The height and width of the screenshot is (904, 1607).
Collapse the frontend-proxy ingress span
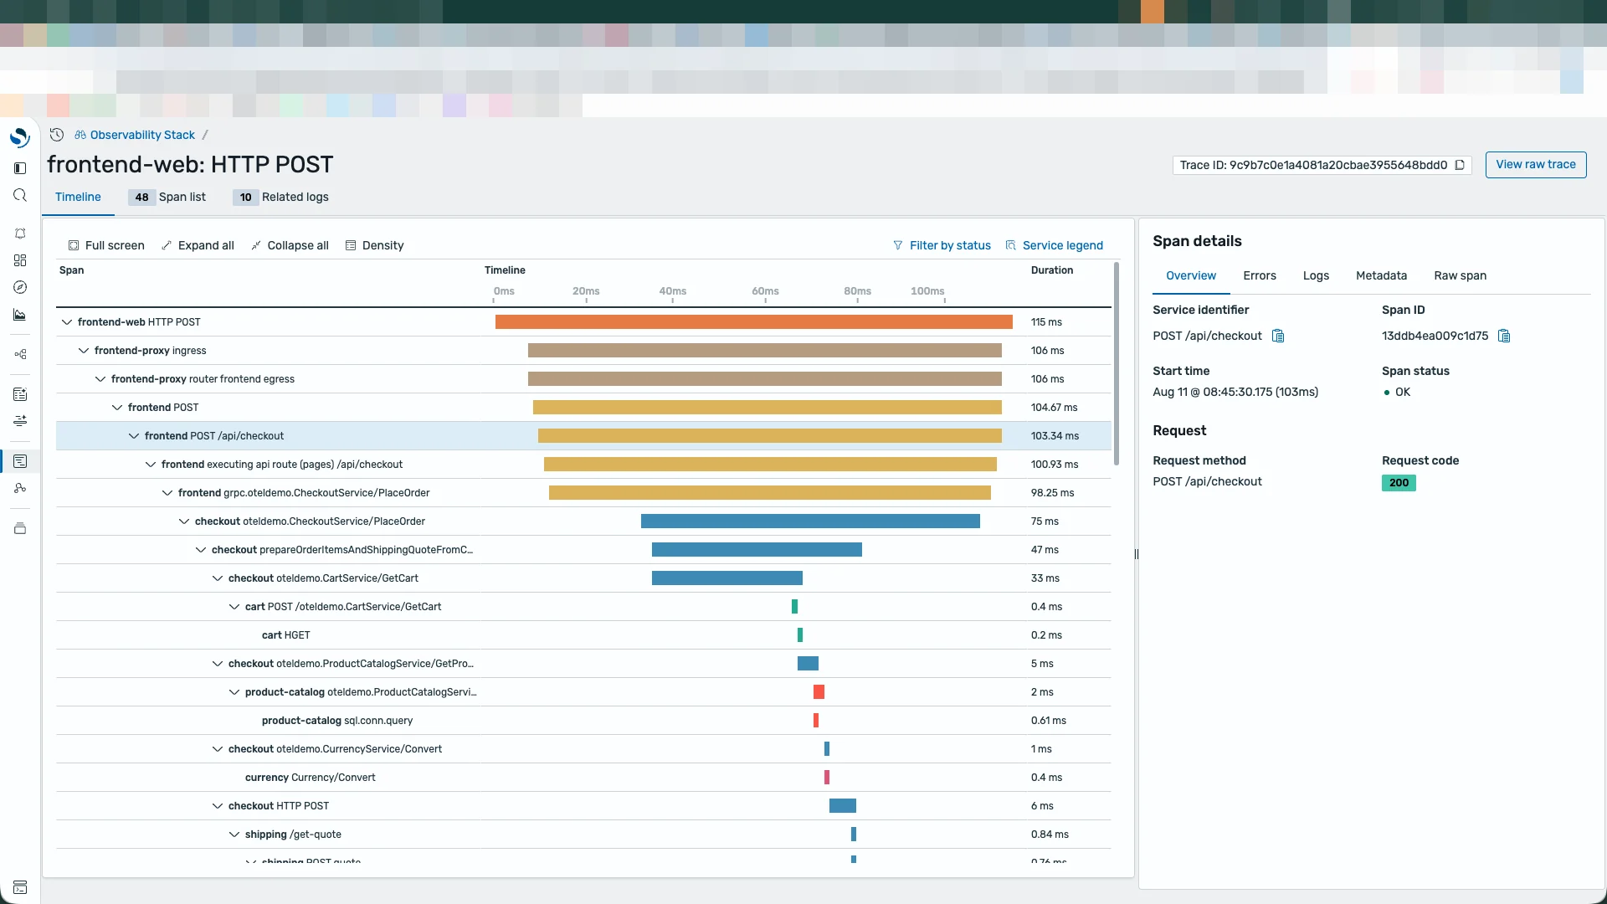tap(84, 351)
